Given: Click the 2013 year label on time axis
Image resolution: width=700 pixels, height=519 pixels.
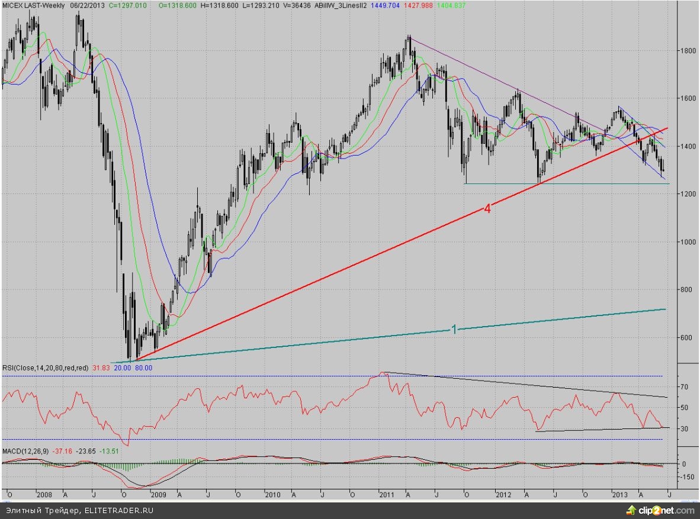Looking at the screenshot, I should tap(619, 494).
